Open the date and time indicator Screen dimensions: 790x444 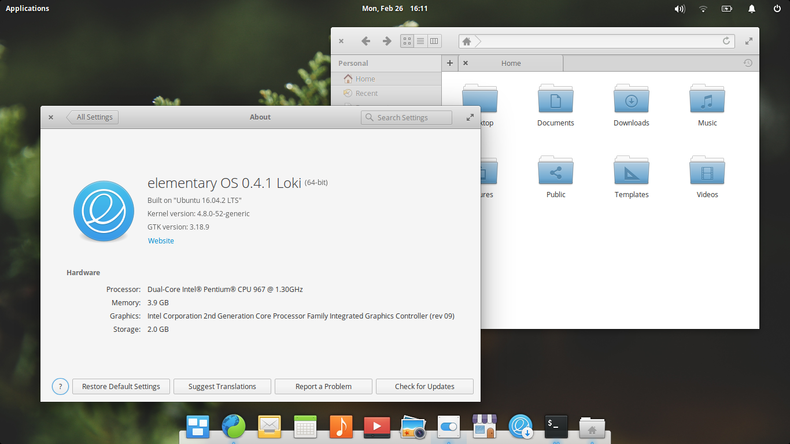click(x=395, y=8)
